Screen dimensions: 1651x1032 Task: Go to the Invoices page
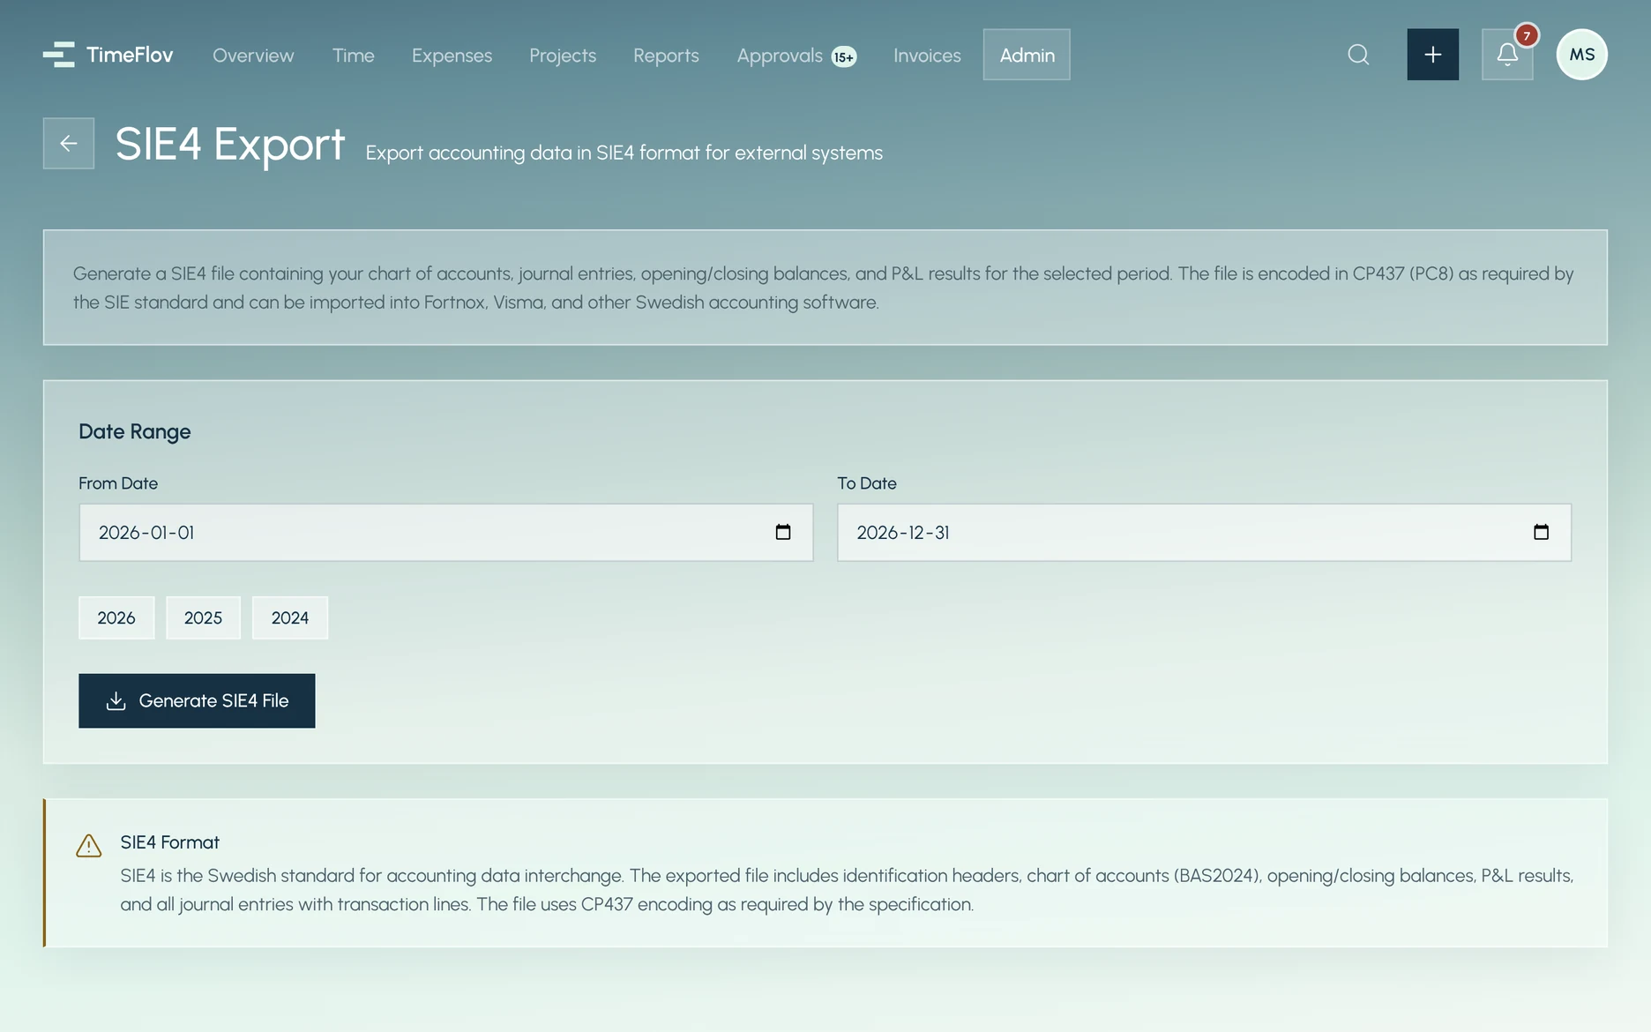point(927,55)
